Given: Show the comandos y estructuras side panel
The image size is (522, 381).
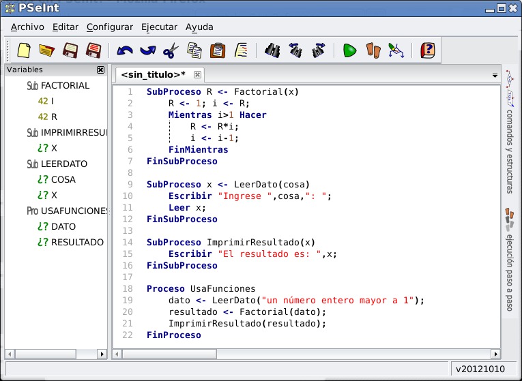Looking at the screenshot, I should [x=509, y=132].
